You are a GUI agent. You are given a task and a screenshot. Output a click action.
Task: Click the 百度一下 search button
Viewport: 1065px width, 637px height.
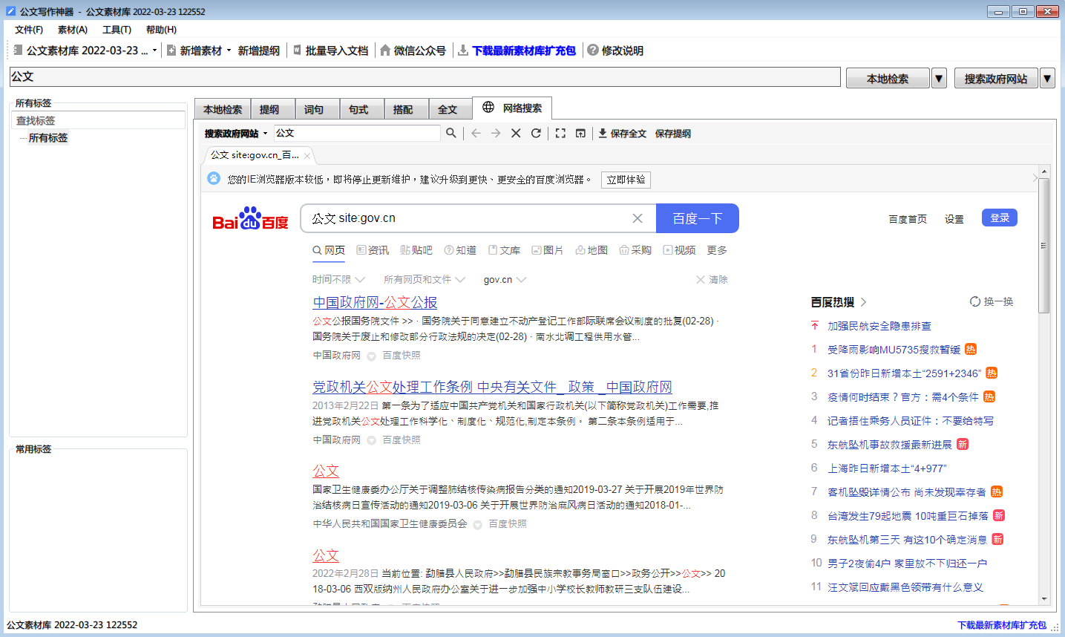point(697,218)
